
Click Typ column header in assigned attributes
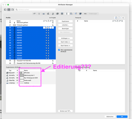pyautogui.click(x=10, y=71)
